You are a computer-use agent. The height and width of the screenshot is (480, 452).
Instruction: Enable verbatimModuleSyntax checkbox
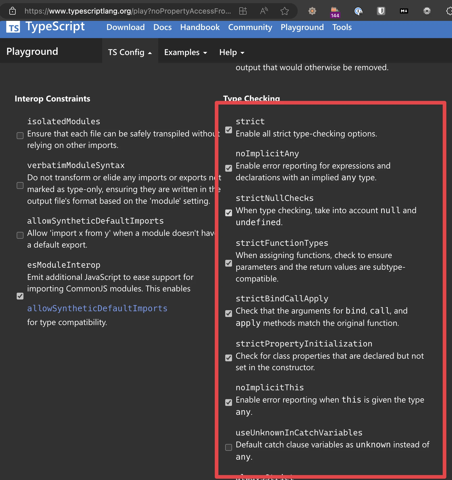(20, 185)
